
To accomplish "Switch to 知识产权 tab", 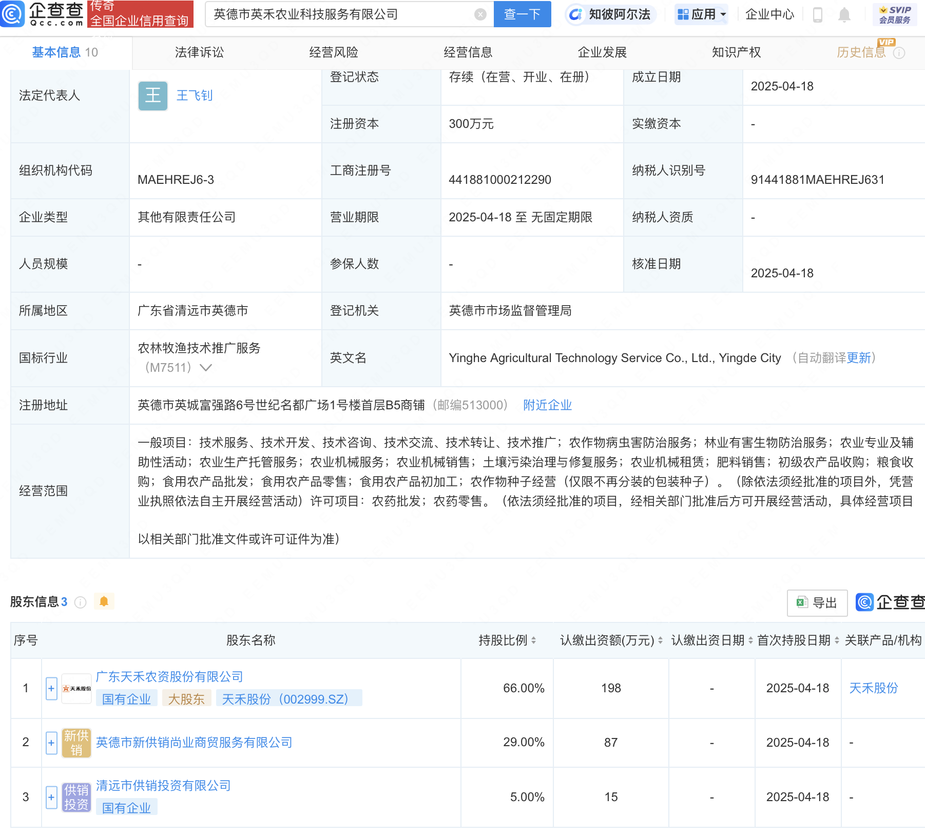I will (736, 52).
